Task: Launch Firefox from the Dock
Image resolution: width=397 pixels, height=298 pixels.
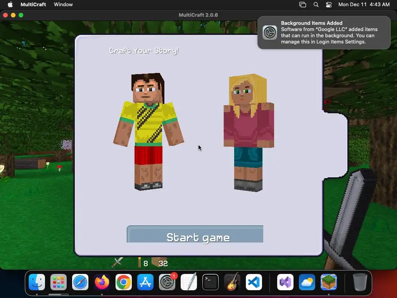Action: coord(102,282)
